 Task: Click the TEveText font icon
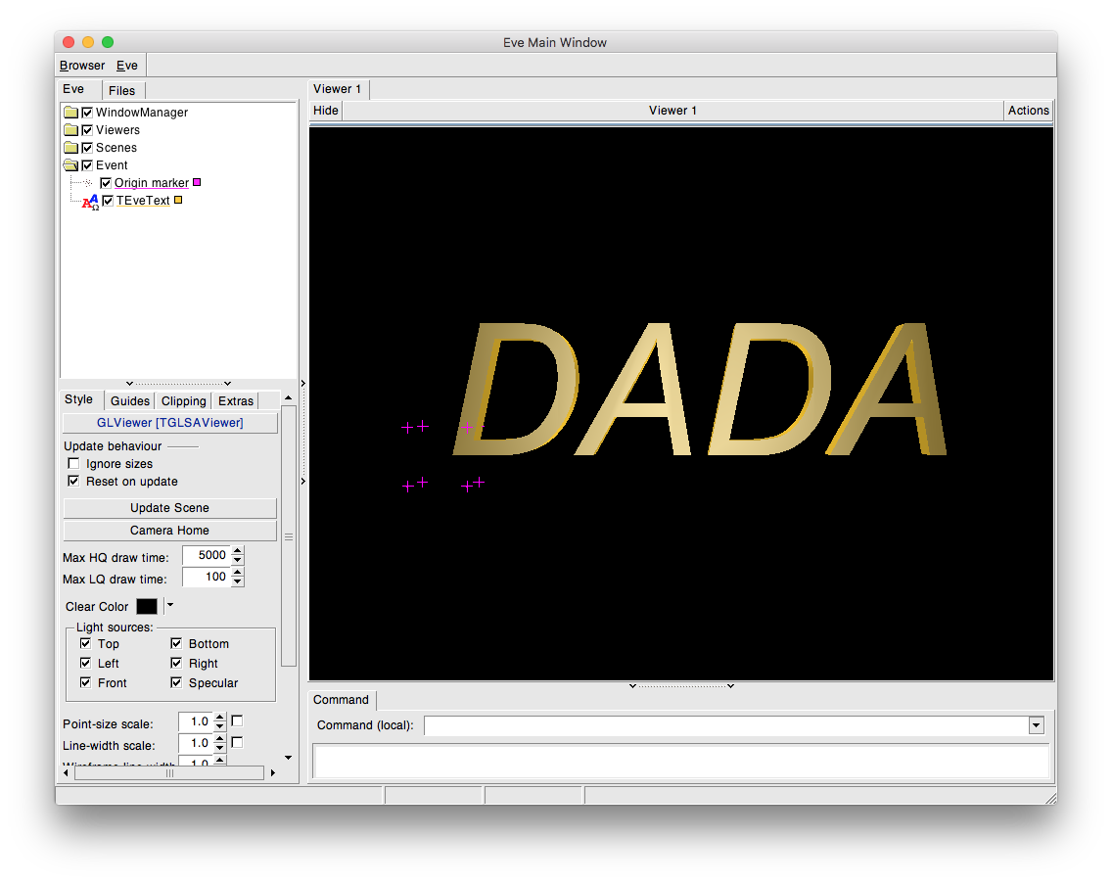[90, 202]
